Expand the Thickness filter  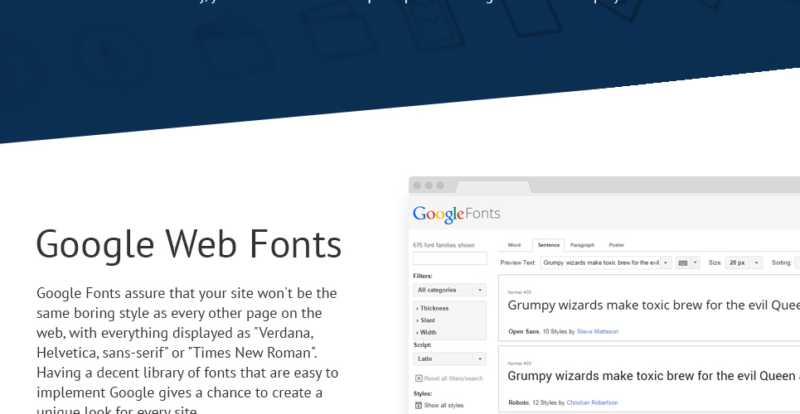[x=433, y=309]
